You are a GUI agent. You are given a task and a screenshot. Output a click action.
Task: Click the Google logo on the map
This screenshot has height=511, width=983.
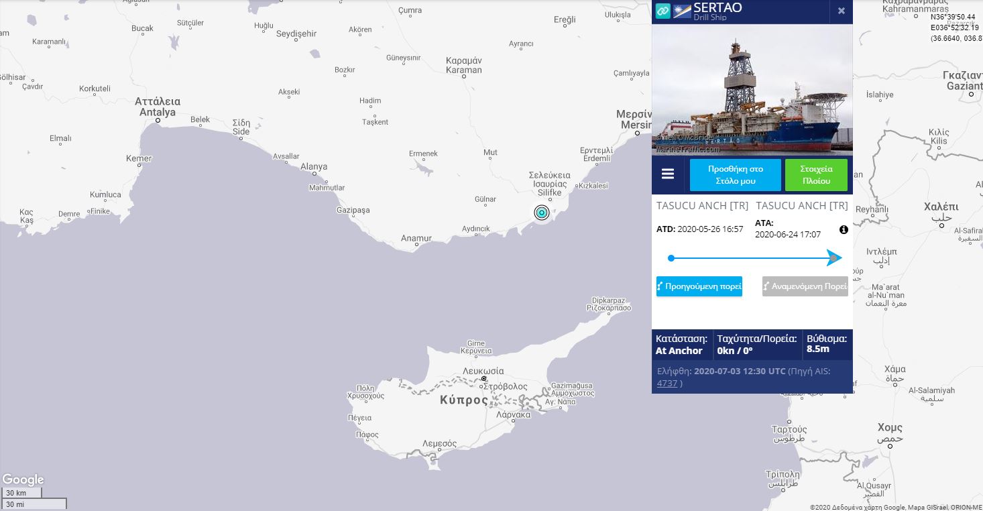(23, 479)
